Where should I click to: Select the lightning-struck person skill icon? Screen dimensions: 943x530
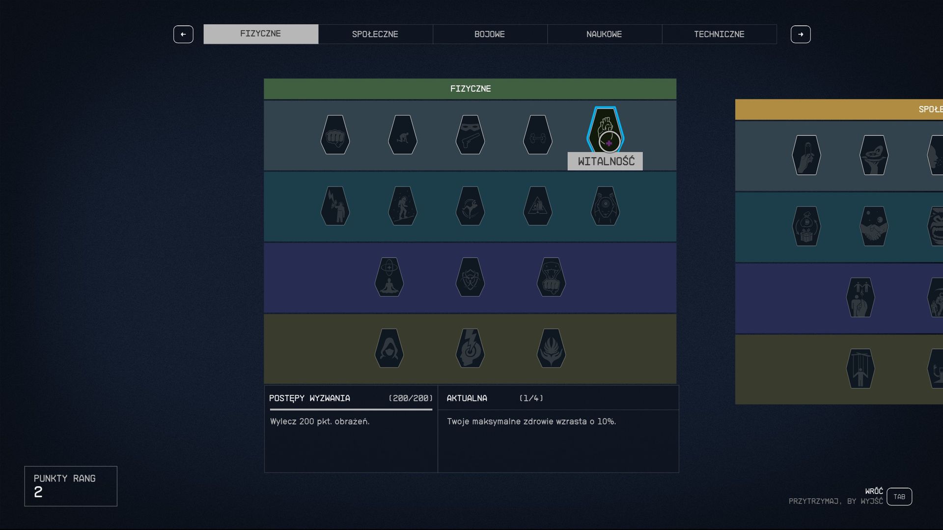(335, 206)
